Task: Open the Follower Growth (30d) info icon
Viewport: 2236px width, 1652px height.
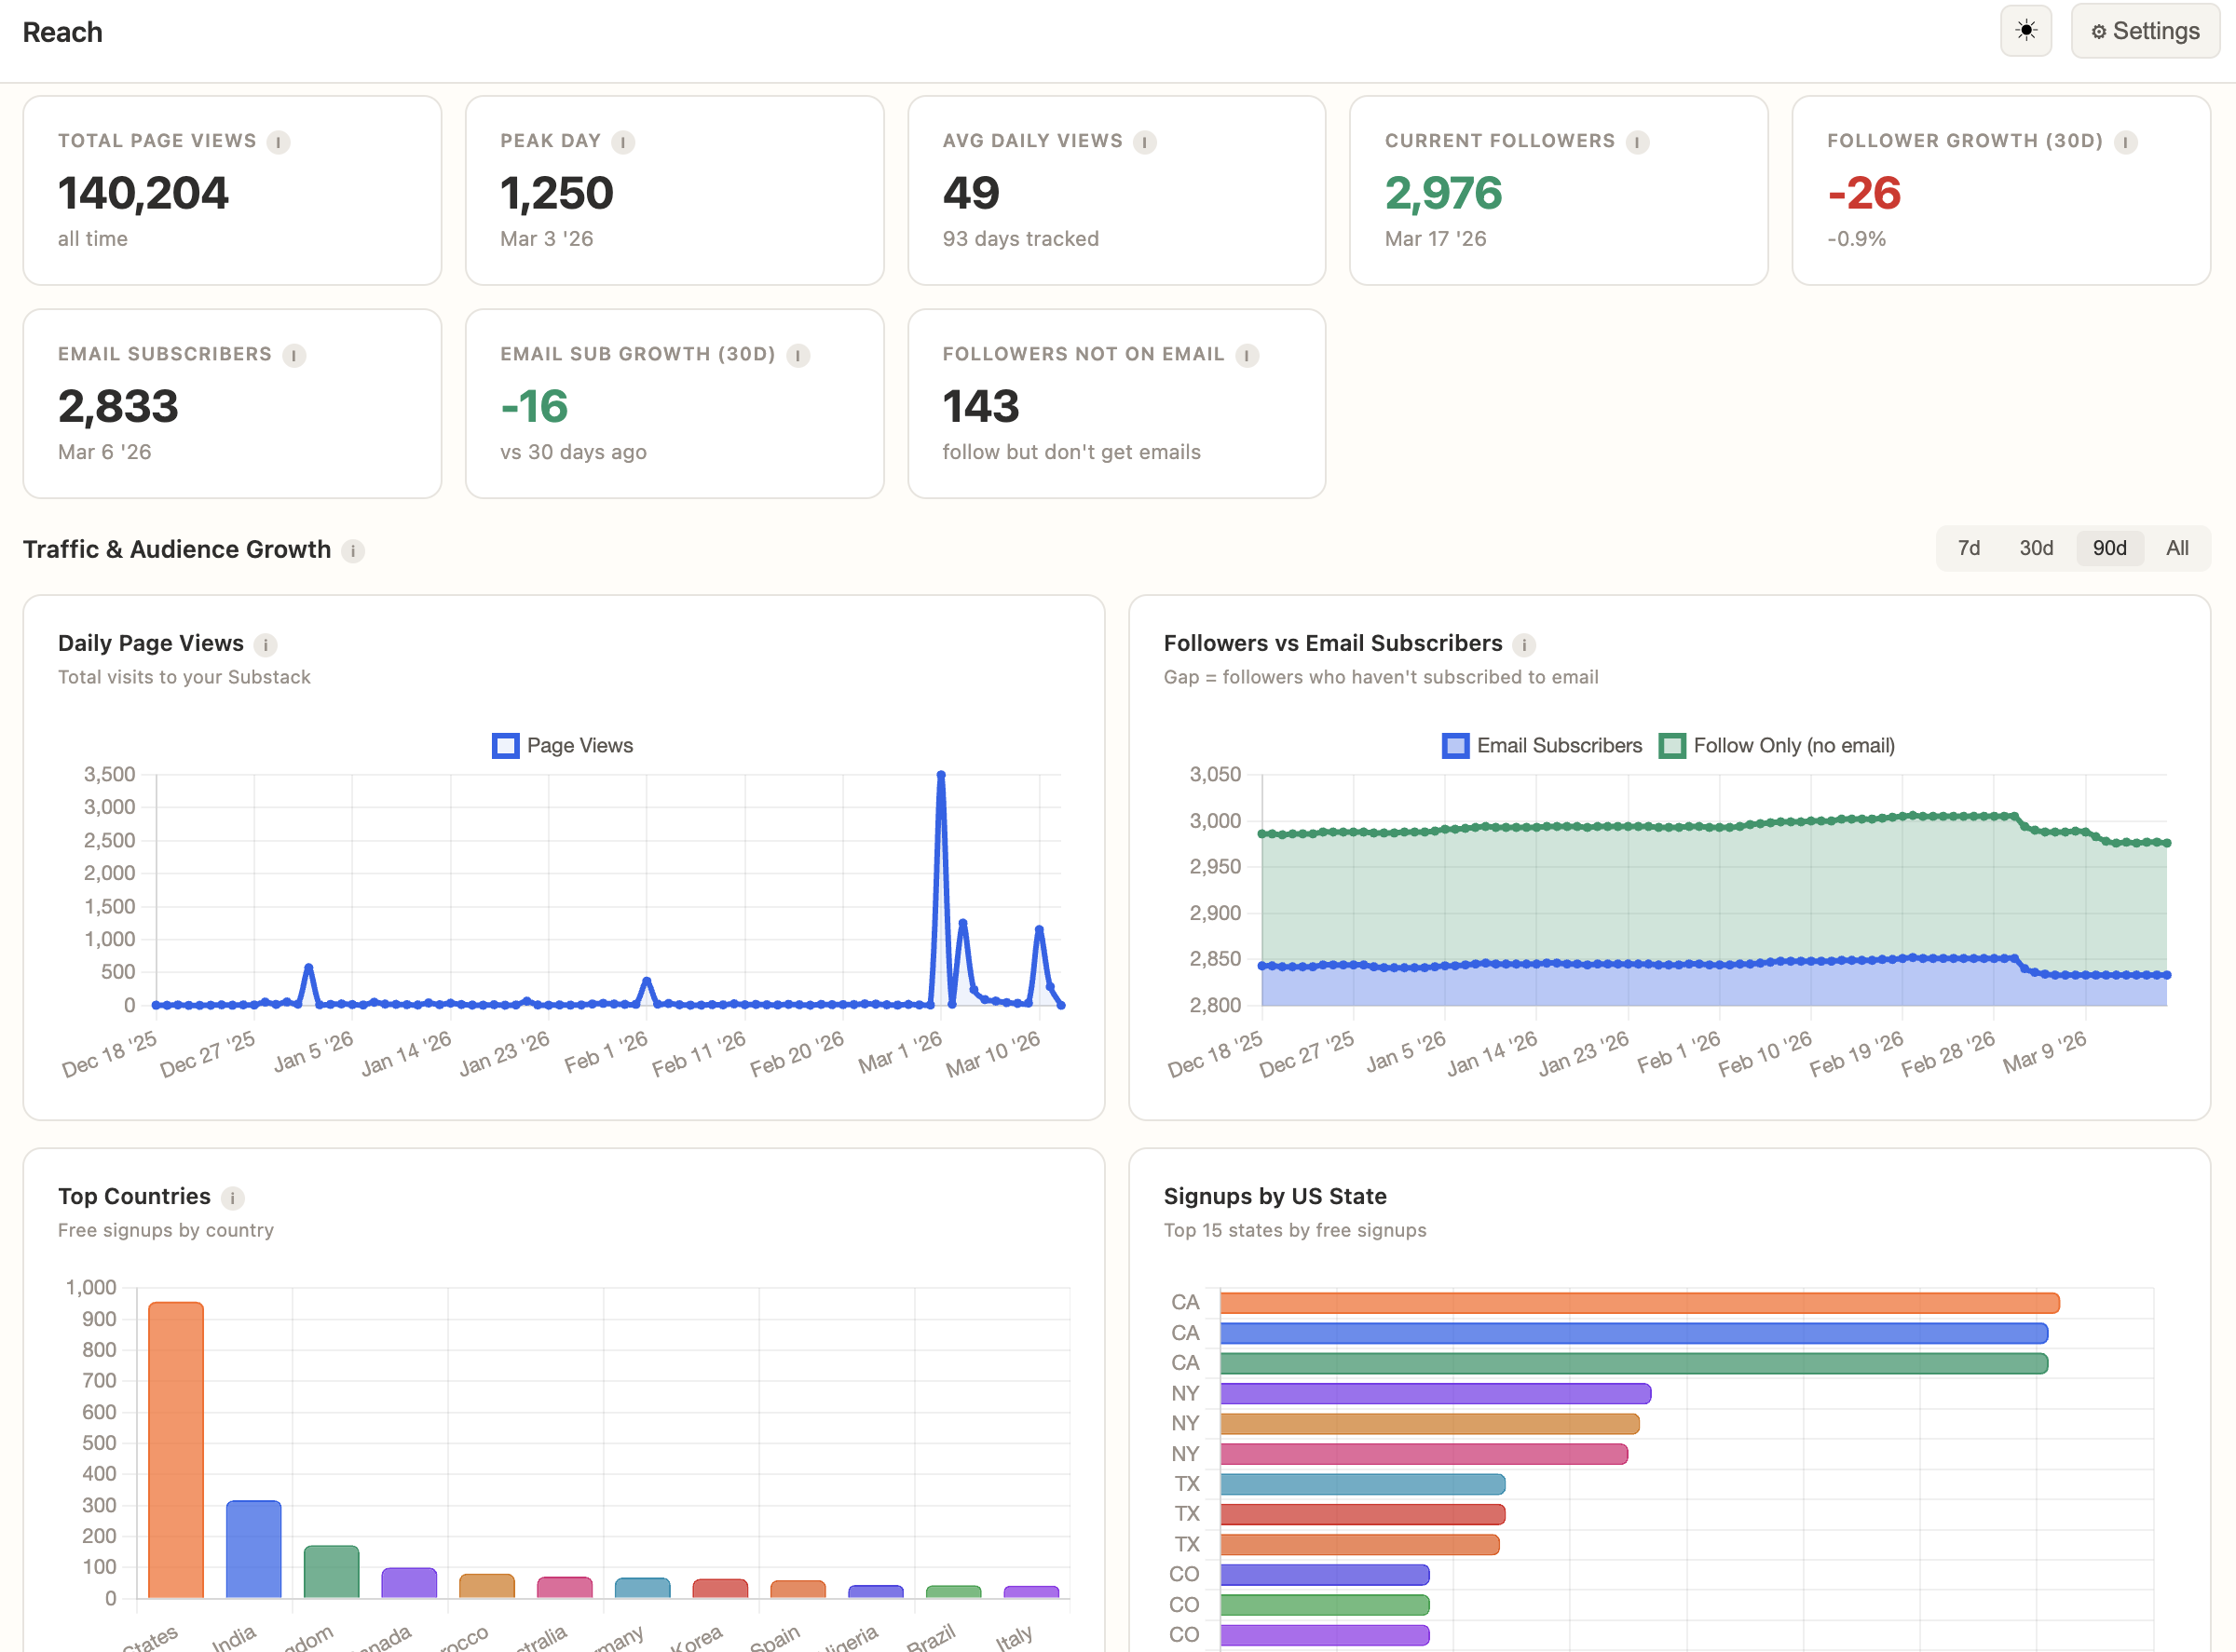Action: (x=2125, y=142)
